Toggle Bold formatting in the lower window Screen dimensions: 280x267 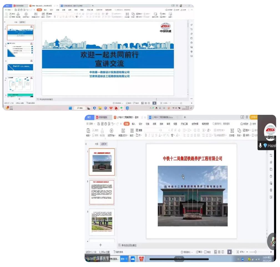(146, 136)
